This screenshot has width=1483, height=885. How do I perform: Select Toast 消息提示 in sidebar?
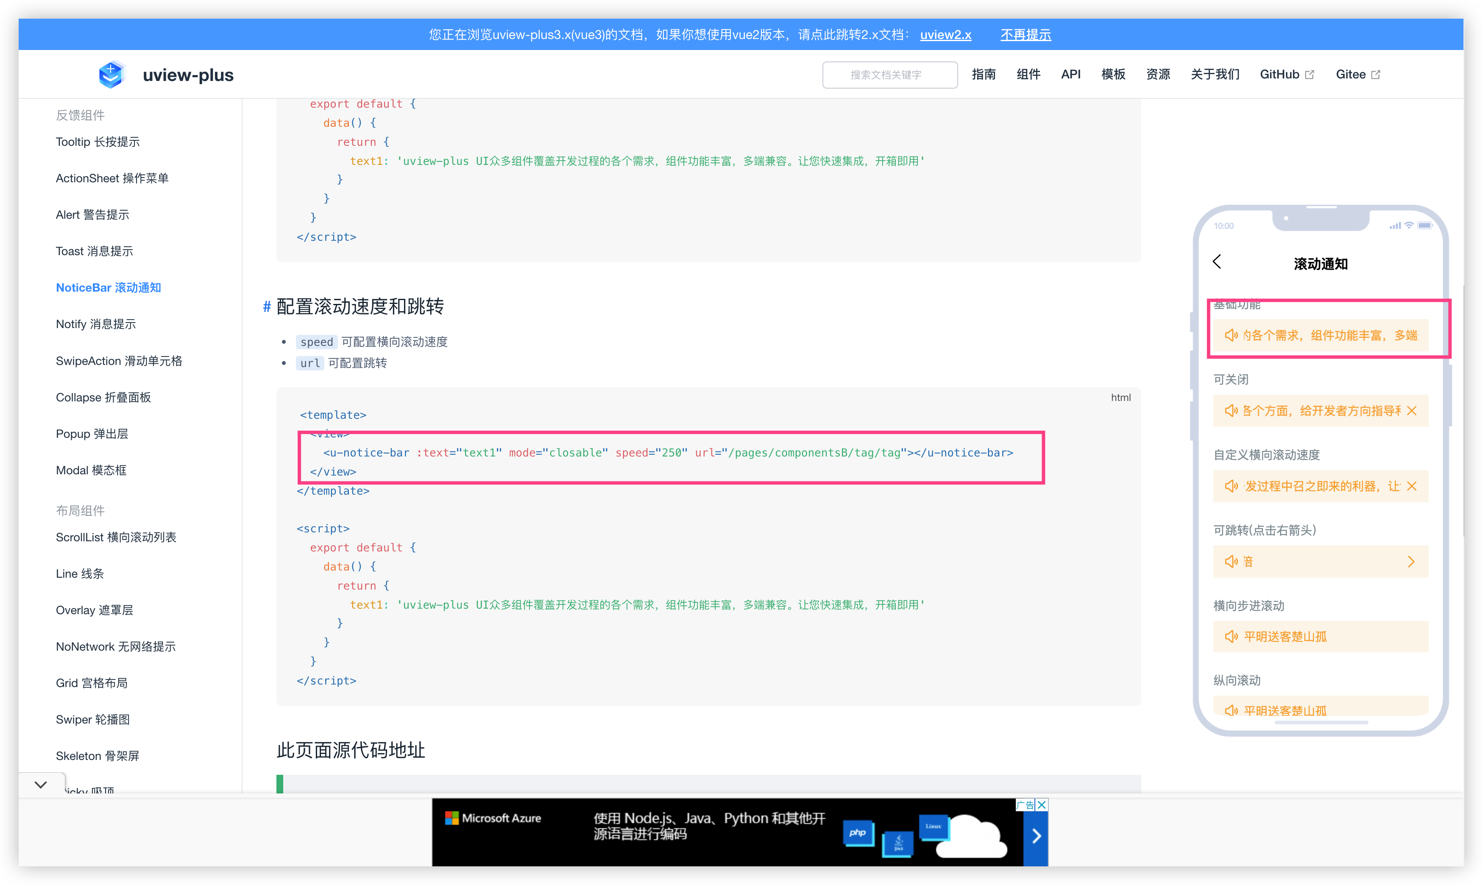[94, 251]
